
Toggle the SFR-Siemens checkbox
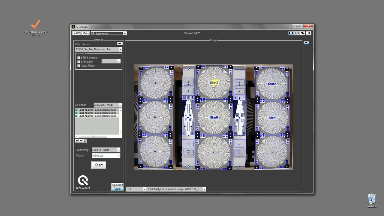pos(79,58)
